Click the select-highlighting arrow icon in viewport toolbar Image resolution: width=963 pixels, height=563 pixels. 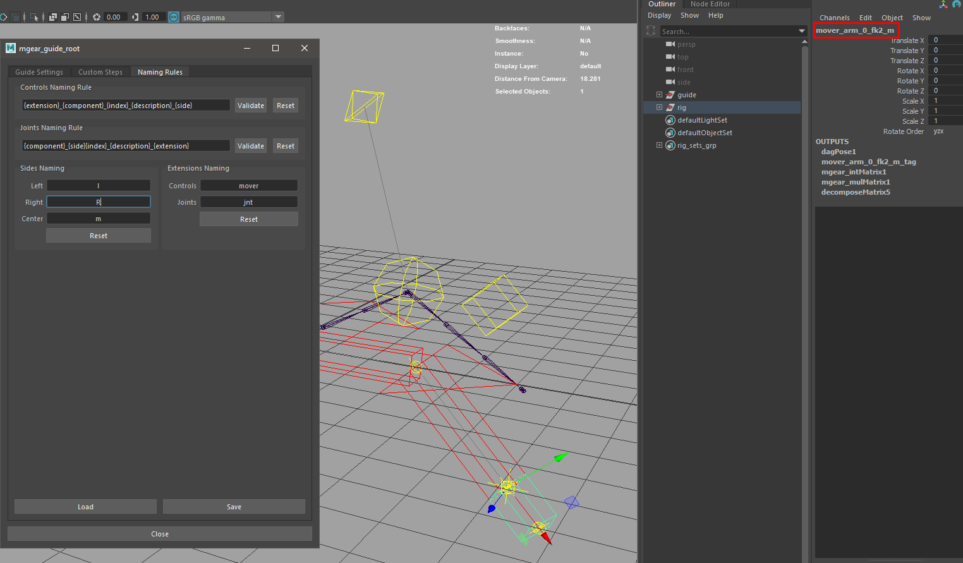pyautogui.click(x=34, y=17)
